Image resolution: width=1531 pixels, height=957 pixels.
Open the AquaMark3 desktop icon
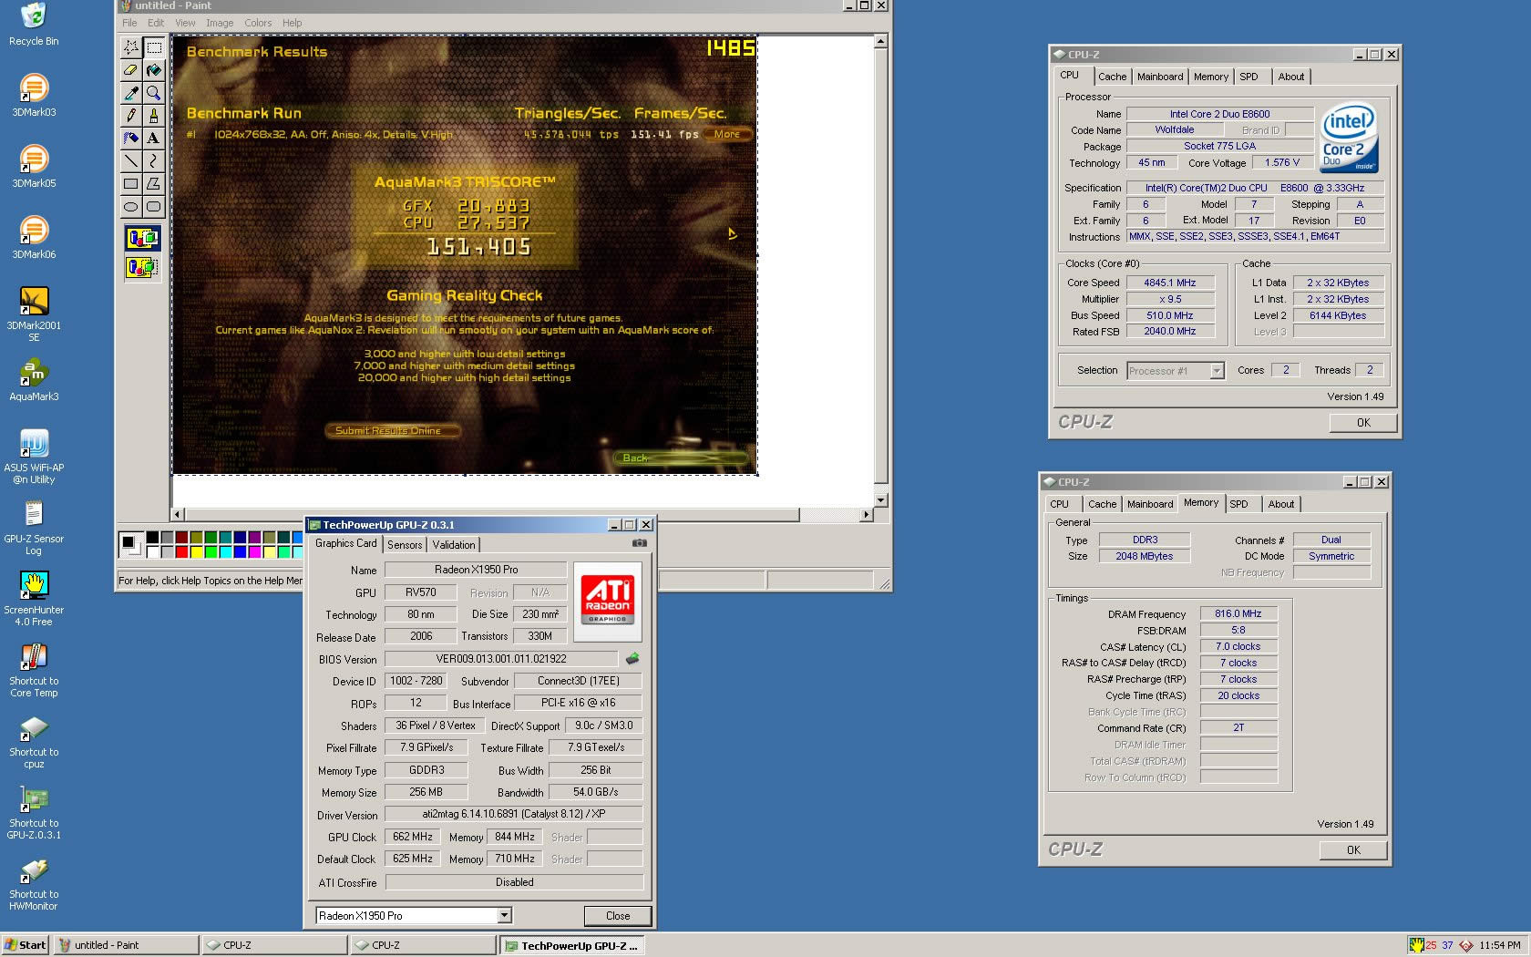34,379
